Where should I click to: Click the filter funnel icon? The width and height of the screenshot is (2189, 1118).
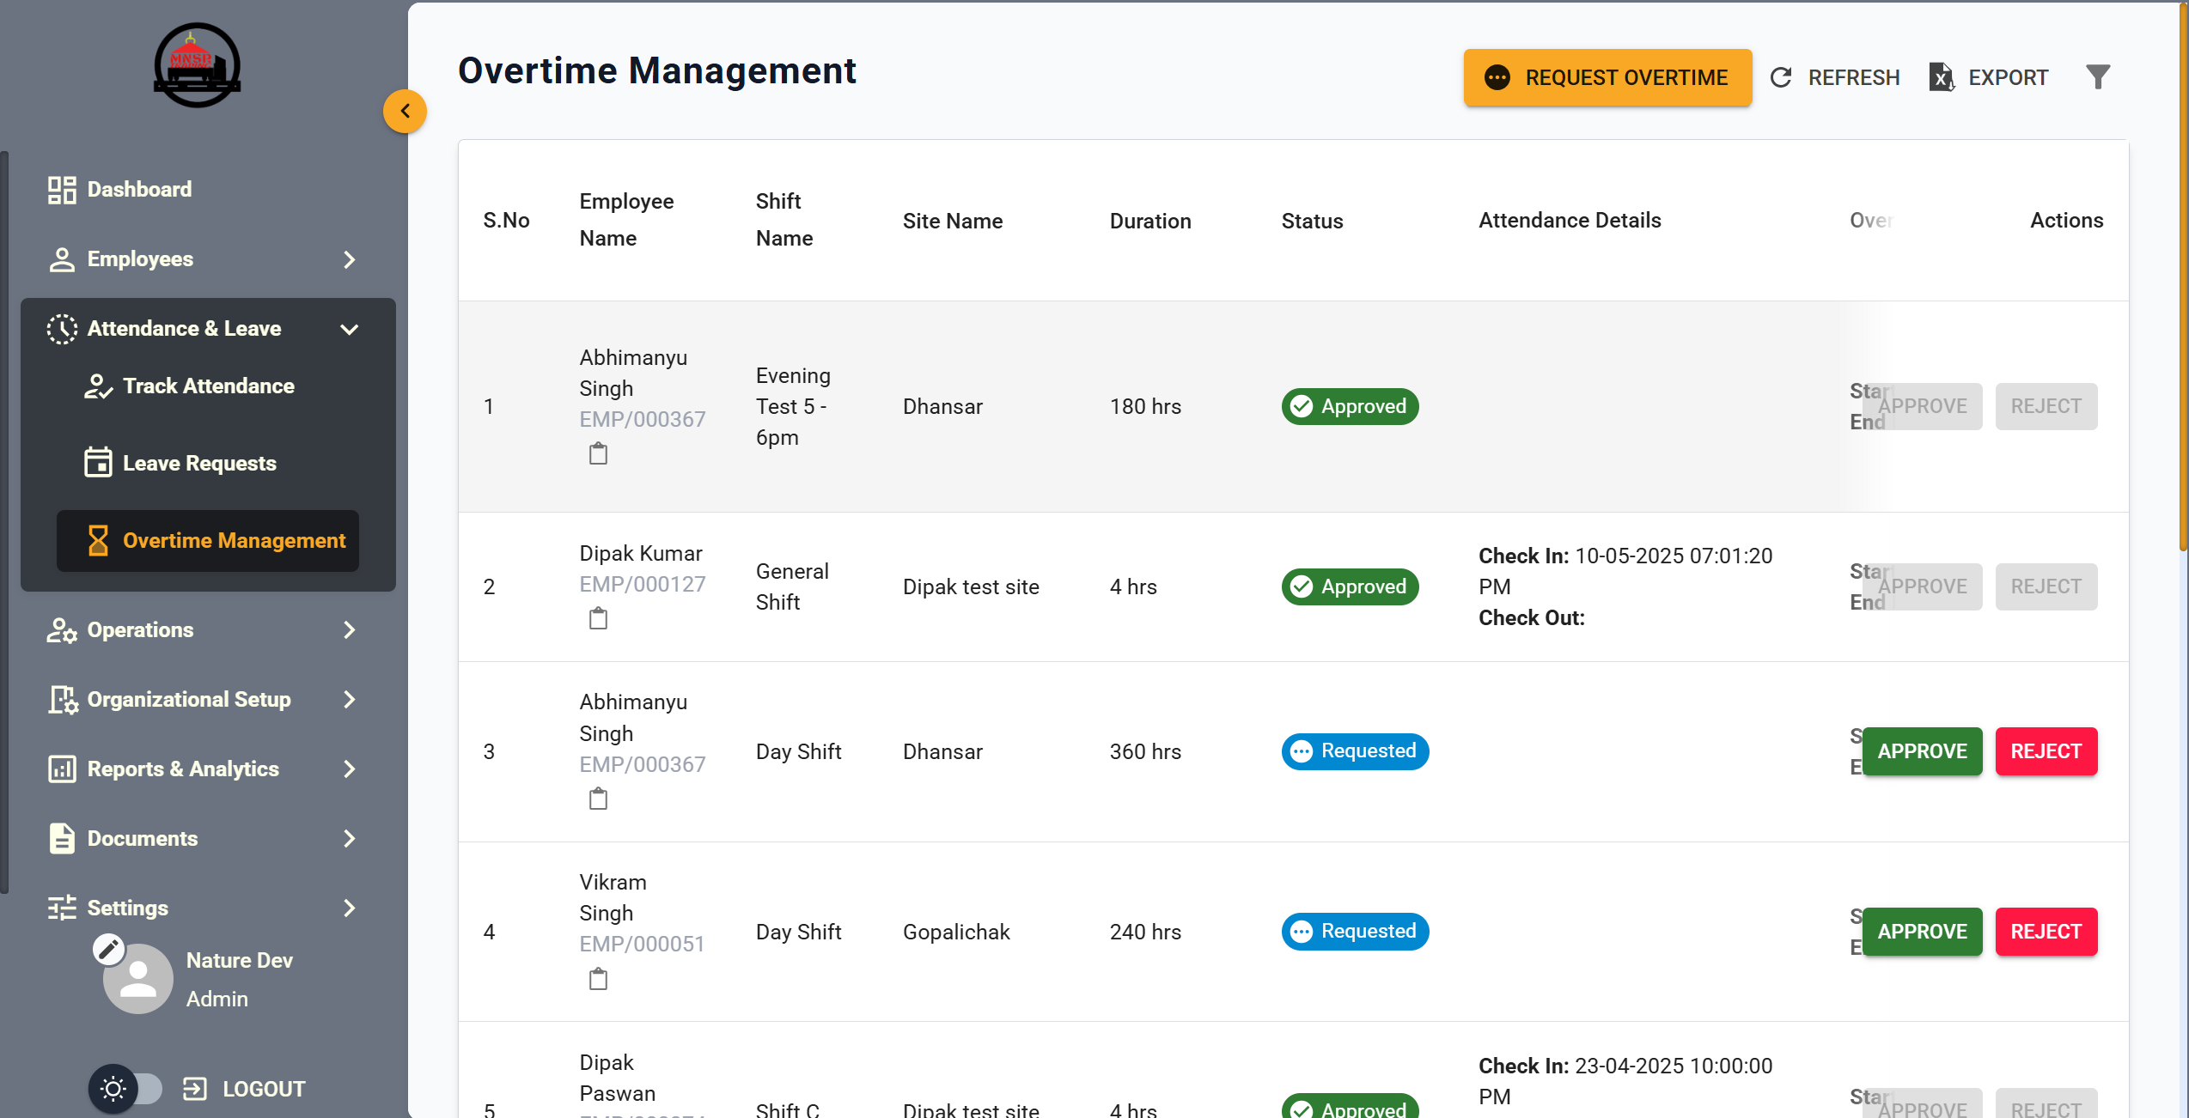pos(2097,77)
